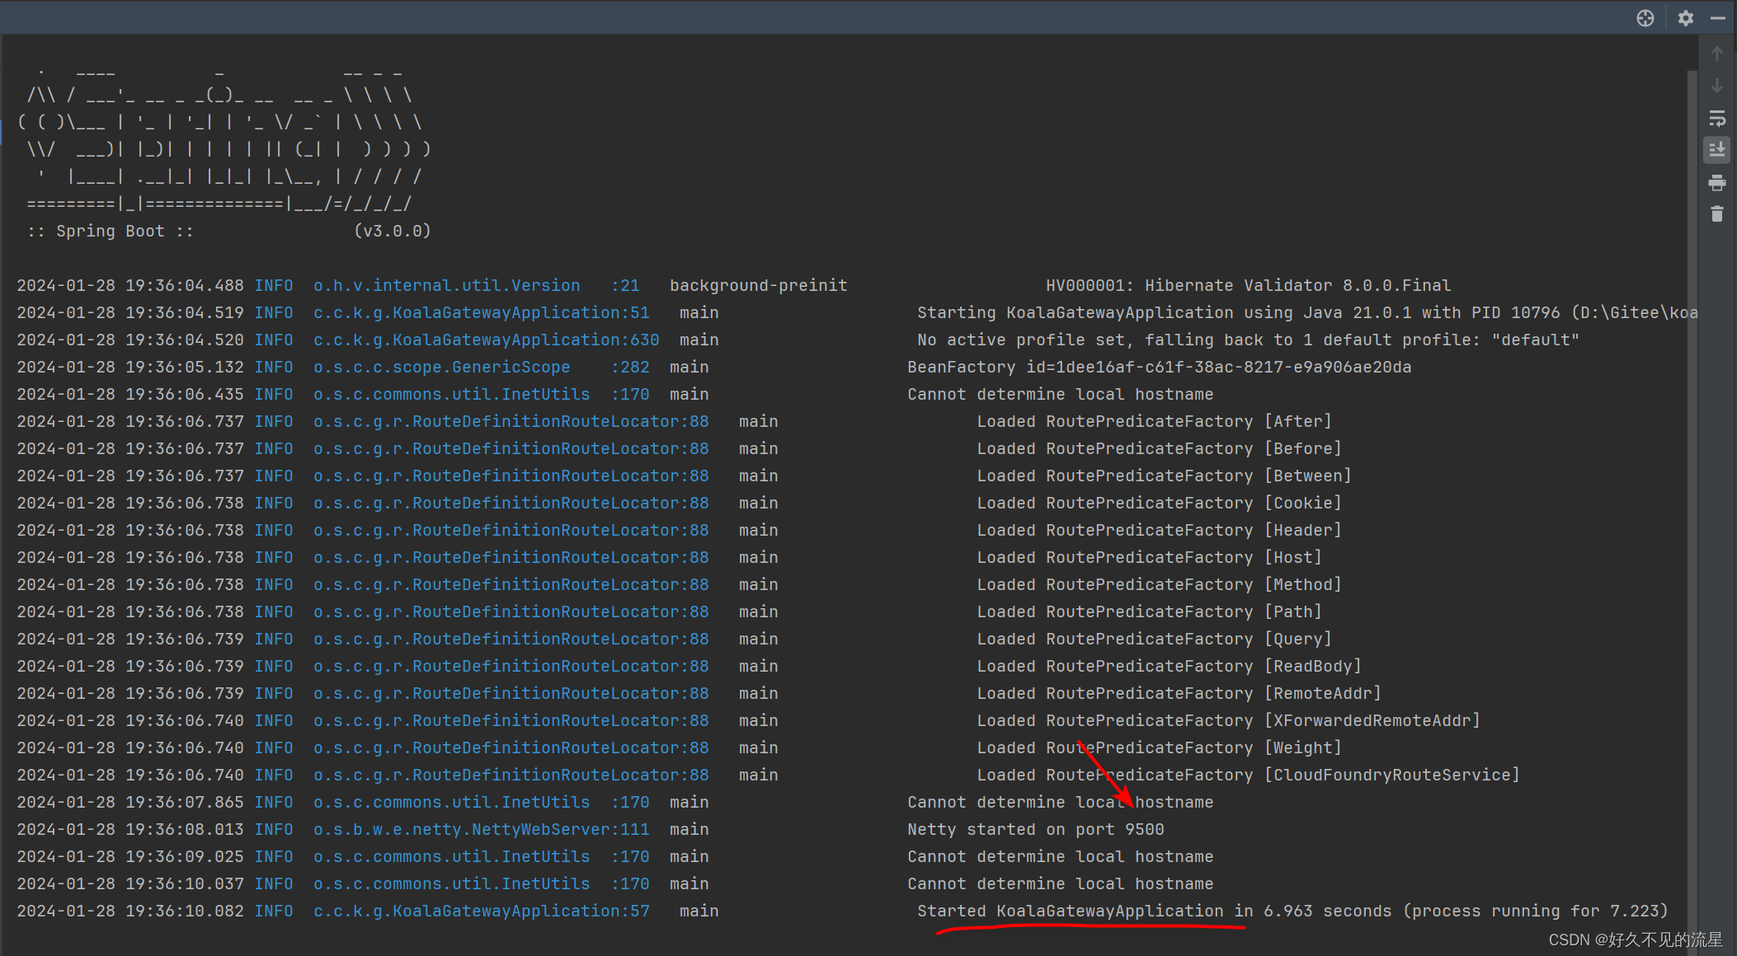Jump up using the previous occurrence arrow
The image size is (1737, 956).
[x=1718, y=53]
